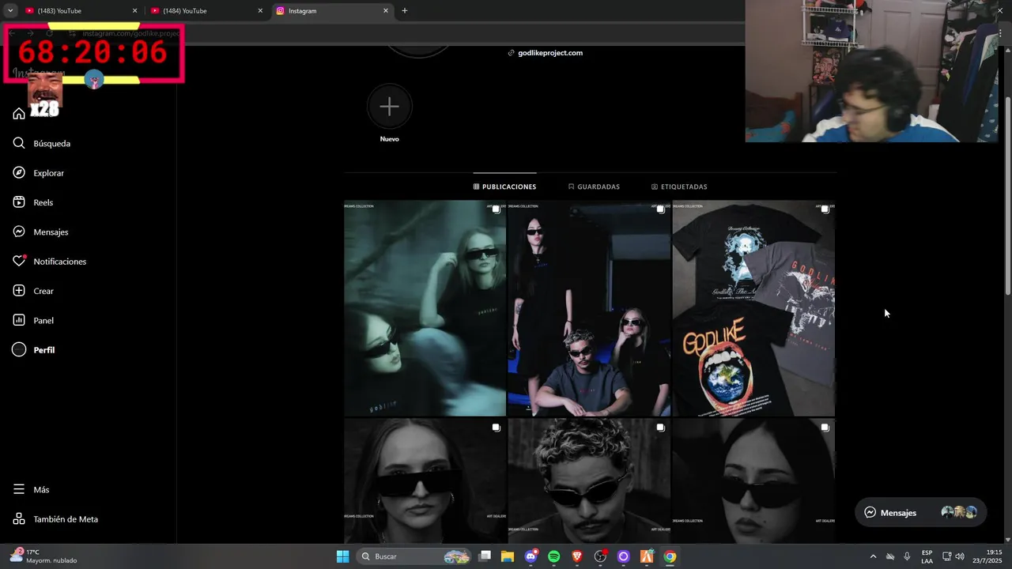Image resolution: width=1012 pixels, height=569 pixels.
Task: Open the weather widget 17°C
Action: click(x=43, y=556)
